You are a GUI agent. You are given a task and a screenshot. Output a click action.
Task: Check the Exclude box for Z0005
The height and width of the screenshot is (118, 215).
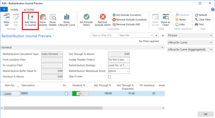point(66,94)
